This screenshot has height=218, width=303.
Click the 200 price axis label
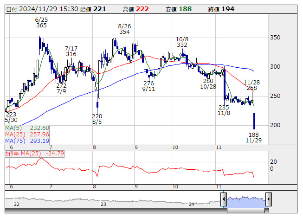(275, 125)
